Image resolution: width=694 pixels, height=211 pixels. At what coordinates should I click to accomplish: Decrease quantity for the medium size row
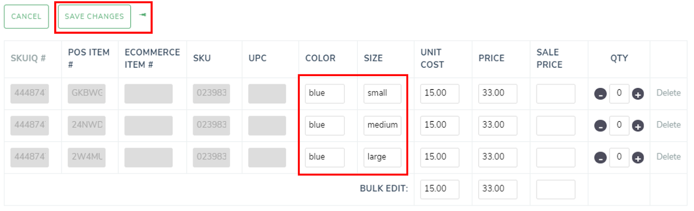coord(600,126)
